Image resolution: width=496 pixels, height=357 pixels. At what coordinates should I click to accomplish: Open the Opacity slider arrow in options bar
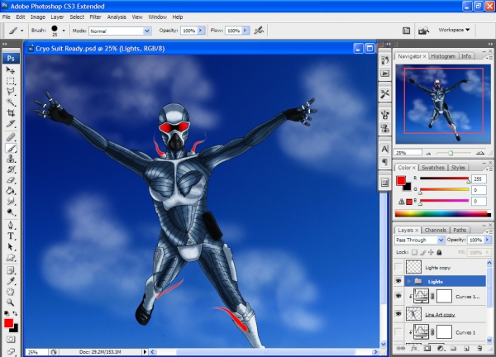[x=201, y=31]
